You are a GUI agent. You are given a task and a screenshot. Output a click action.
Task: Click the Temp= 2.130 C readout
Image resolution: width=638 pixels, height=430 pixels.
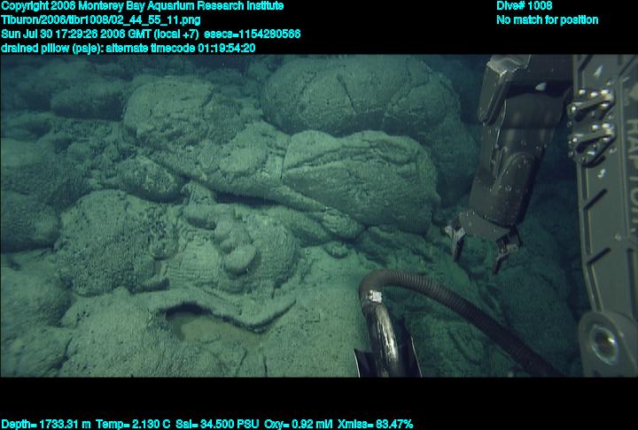pos(133,425)
